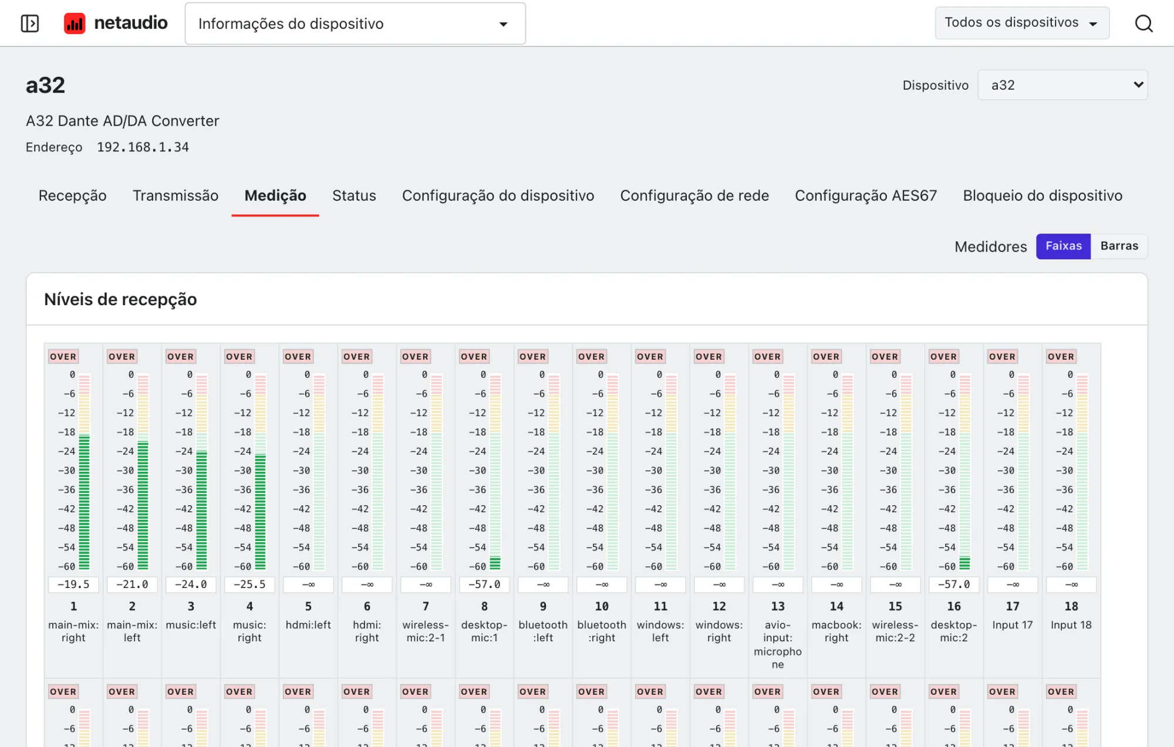This screenshot has width=1174, height=747.
Task: Click the -24.0 level value of channel 3
Action: (191, 584)
